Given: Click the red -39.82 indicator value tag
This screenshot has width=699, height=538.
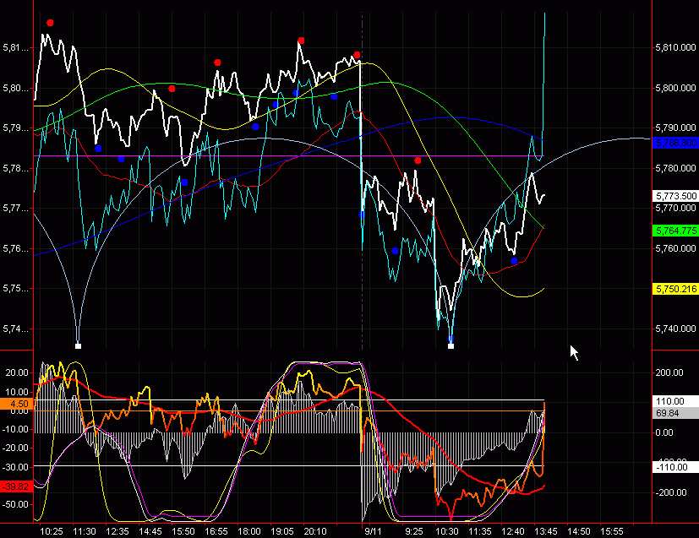Looking at the screenshot, I should (x=17, y=486).
